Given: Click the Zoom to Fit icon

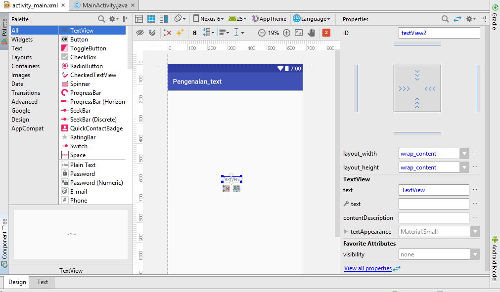Looking at the screenshot, I should point(298,33).
